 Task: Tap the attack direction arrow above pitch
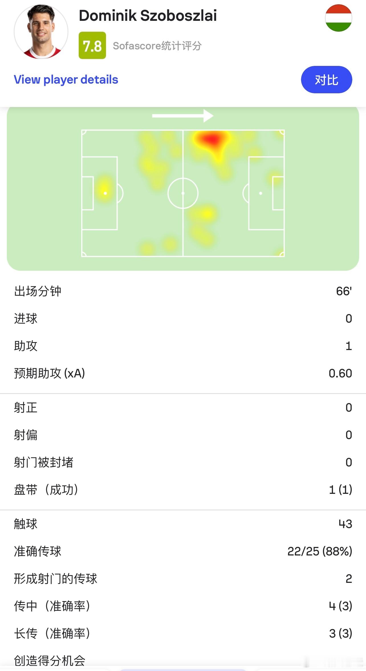[x=183, y=116]
